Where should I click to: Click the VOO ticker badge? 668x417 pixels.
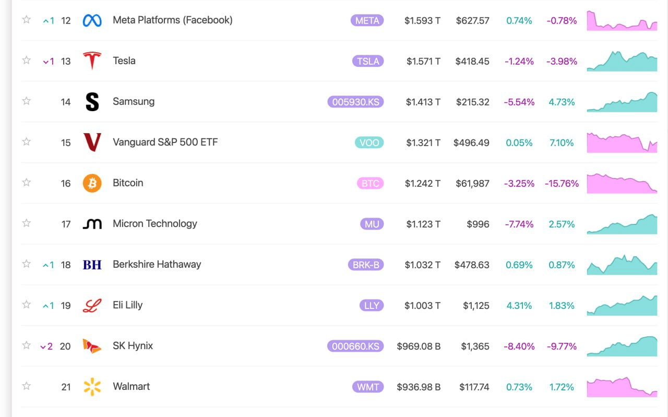[369, 142]
